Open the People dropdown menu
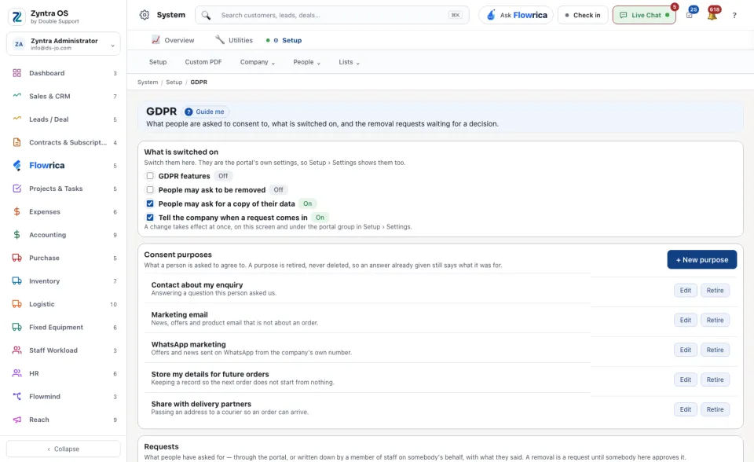 (x=307, y=62)
